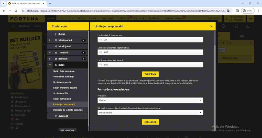Open the GAMES tab
Screen dimensions: 262x138
[x=81, y=18]
